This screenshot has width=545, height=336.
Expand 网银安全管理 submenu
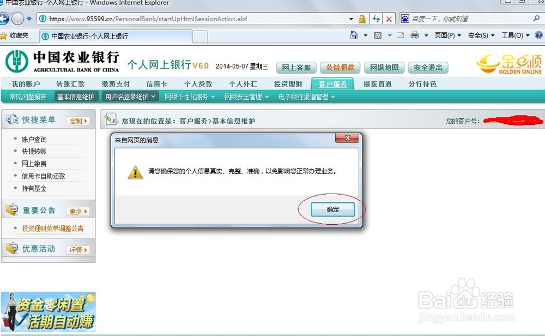click(246, 97)
